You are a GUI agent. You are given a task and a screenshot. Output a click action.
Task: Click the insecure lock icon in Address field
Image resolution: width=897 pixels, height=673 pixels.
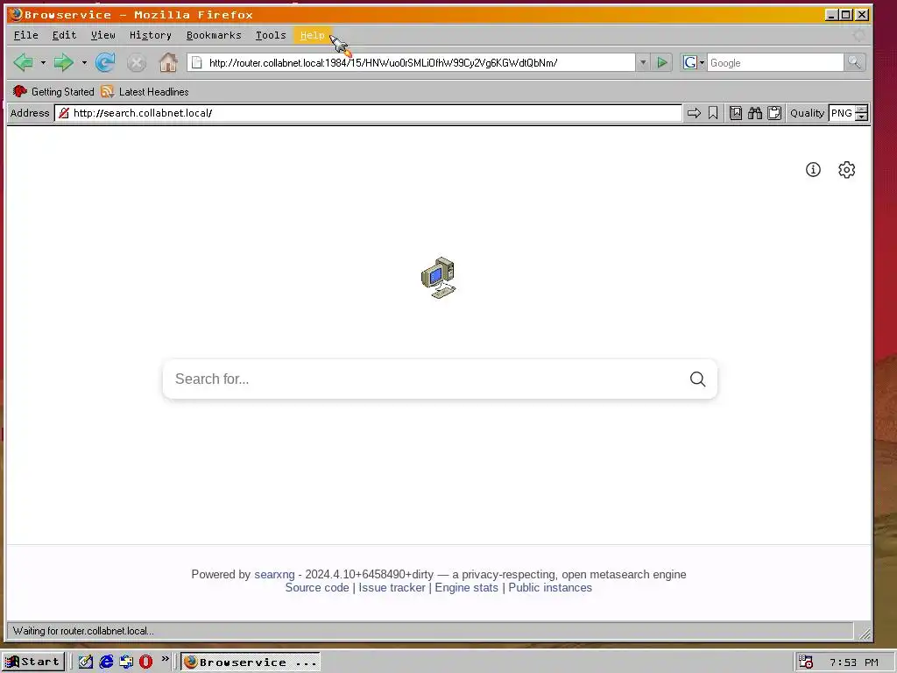pyautogui.click(x=64, y=113)
